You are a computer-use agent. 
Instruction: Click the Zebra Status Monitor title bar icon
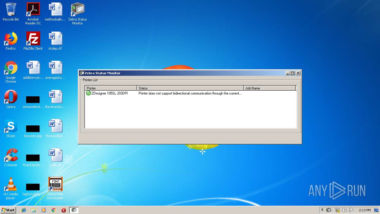(82, 73)
